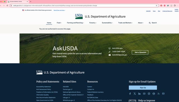This screenshot has width=179, height=102.
Task: Open No FEAR Act Data link
Action: click(x=93, y=98)
